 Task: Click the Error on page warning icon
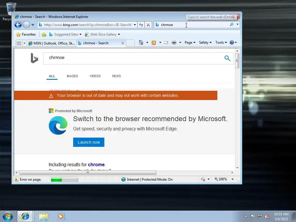pyautogui.click(x=16, y=179)
